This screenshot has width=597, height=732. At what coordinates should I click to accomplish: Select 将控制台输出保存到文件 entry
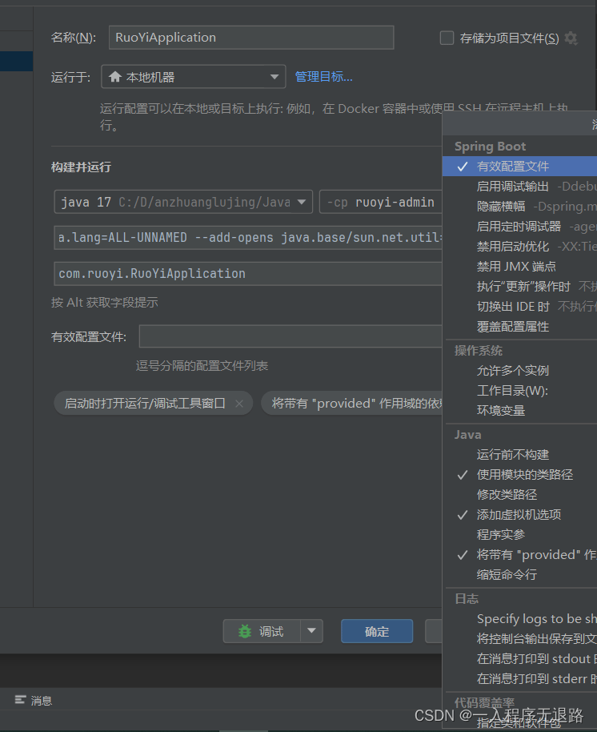519,638
